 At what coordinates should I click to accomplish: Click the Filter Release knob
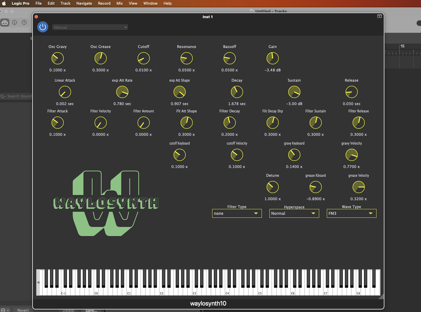pyautogui.click(x=359, y=123)
